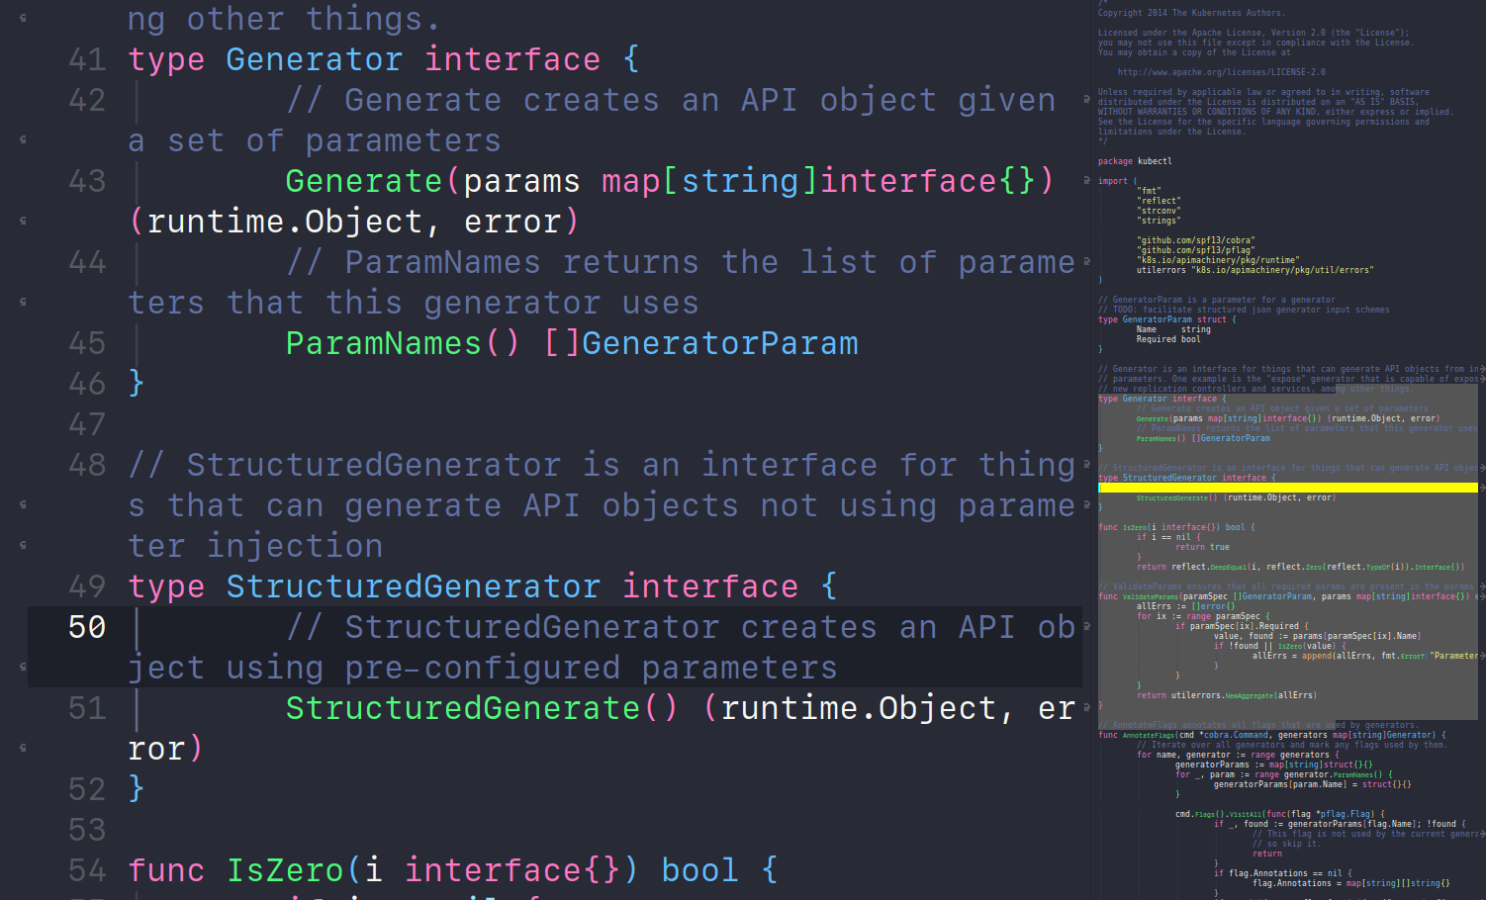The width and height of the screenshot is (1486, 900).
Task: Click the wrap indicator below line number 51
Action: 23,749
